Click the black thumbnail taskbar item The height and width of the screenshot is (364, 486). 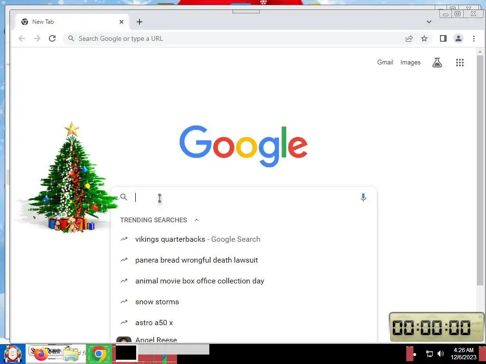click(x=126, y=353)
